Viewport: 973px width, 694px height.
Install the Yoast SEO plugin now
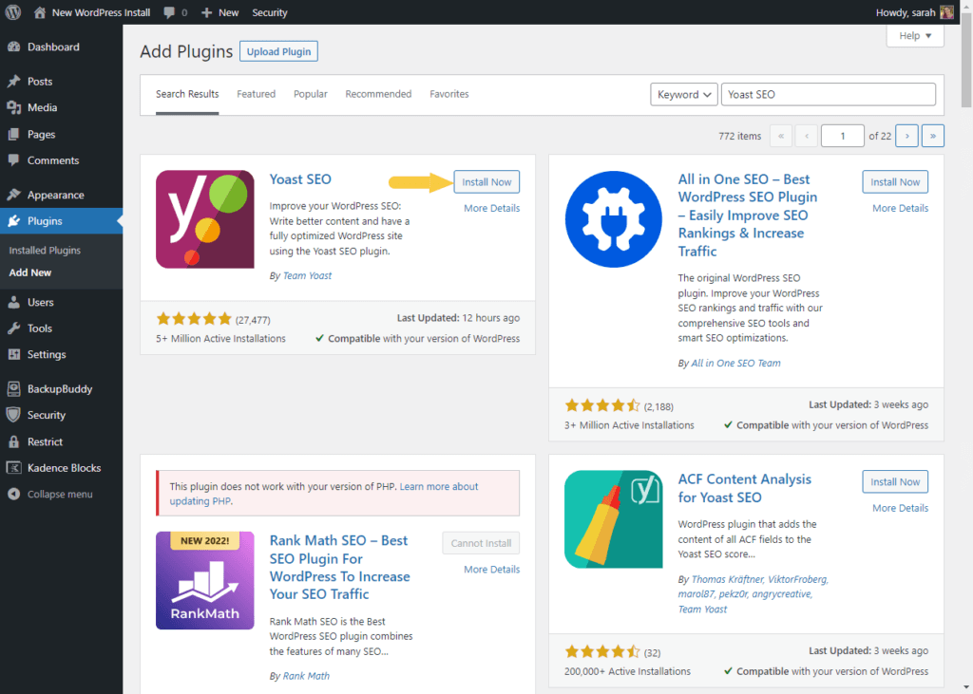[x=486, y=182]
